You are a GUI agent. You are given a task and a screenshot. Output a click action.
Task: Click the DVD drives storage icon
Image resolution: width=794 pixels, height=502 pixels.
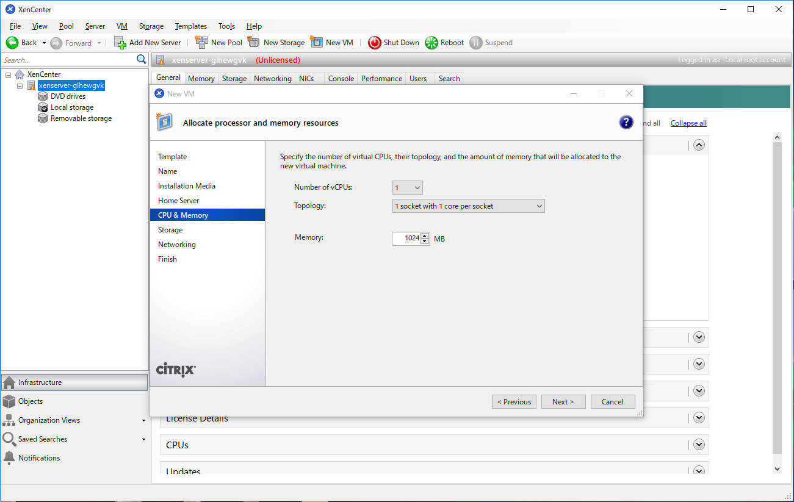coord(43,96)
